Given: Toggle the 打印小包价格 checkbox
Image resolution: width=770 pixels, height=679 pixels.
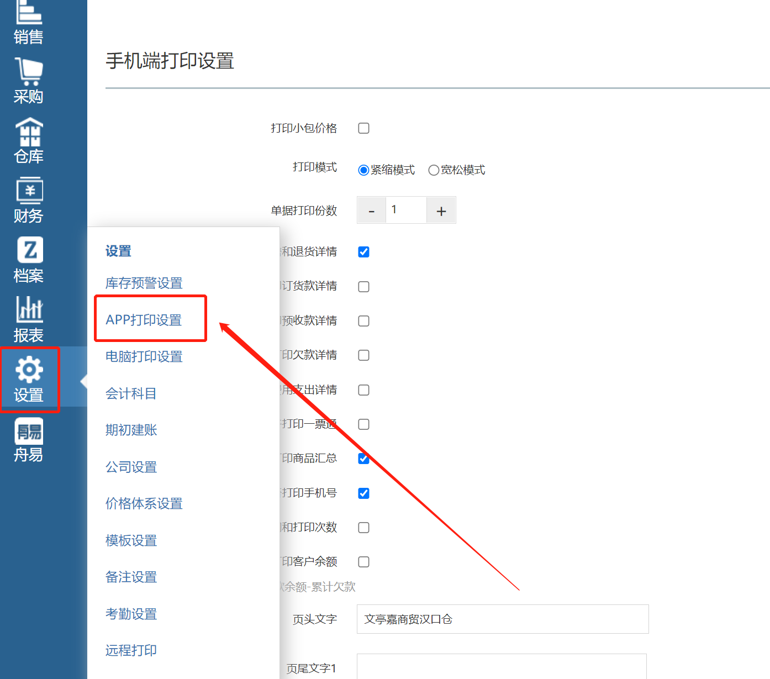Looking at the screenshot, I should coord(363,128).
